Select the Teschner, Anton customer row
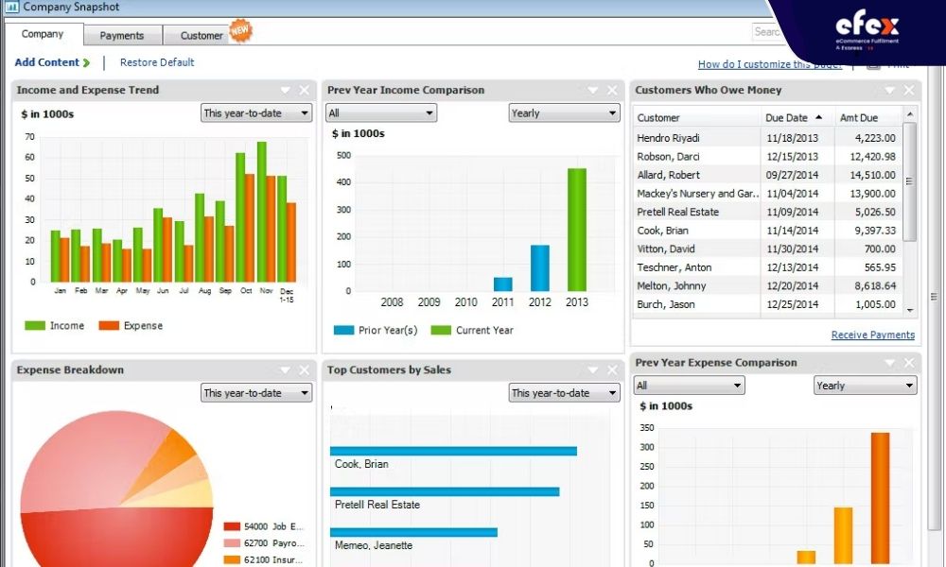Viewport: 946px width, 567px height. click(x=768, y=267)
